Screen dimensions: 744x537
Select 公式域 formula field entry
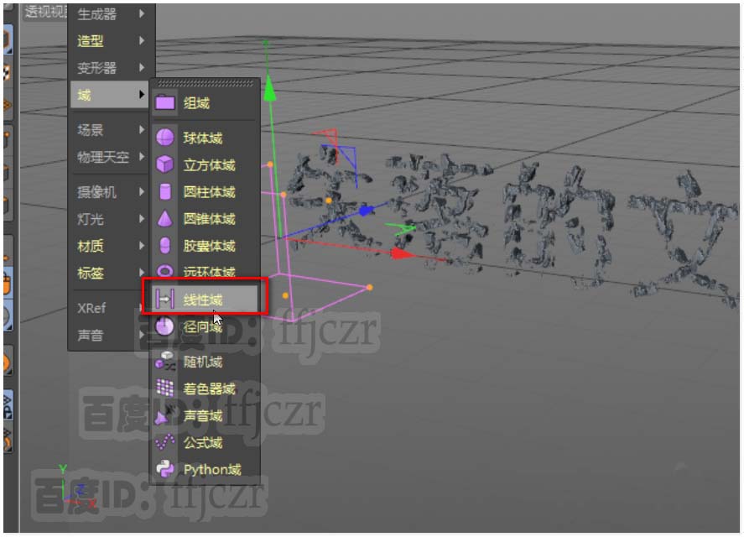point(205,442)
